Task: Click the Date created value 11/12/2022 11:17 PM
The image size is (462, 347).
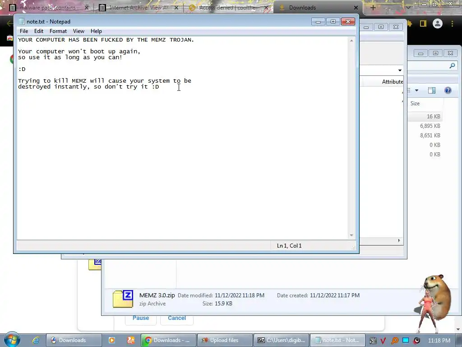Action: pos(335,295)
